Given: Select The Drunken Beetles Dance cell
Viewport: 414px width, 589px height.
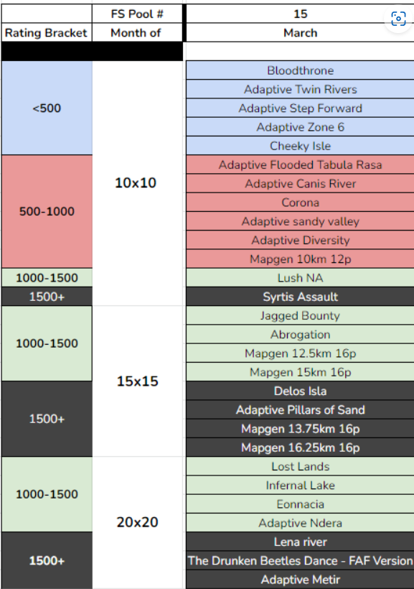Looking at the screenshot, I should (300, 560).
